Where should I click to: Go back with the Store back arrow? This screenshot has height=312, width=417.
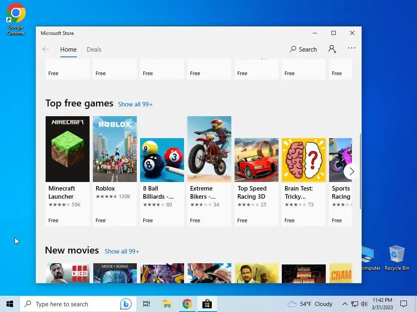point(46,49)
